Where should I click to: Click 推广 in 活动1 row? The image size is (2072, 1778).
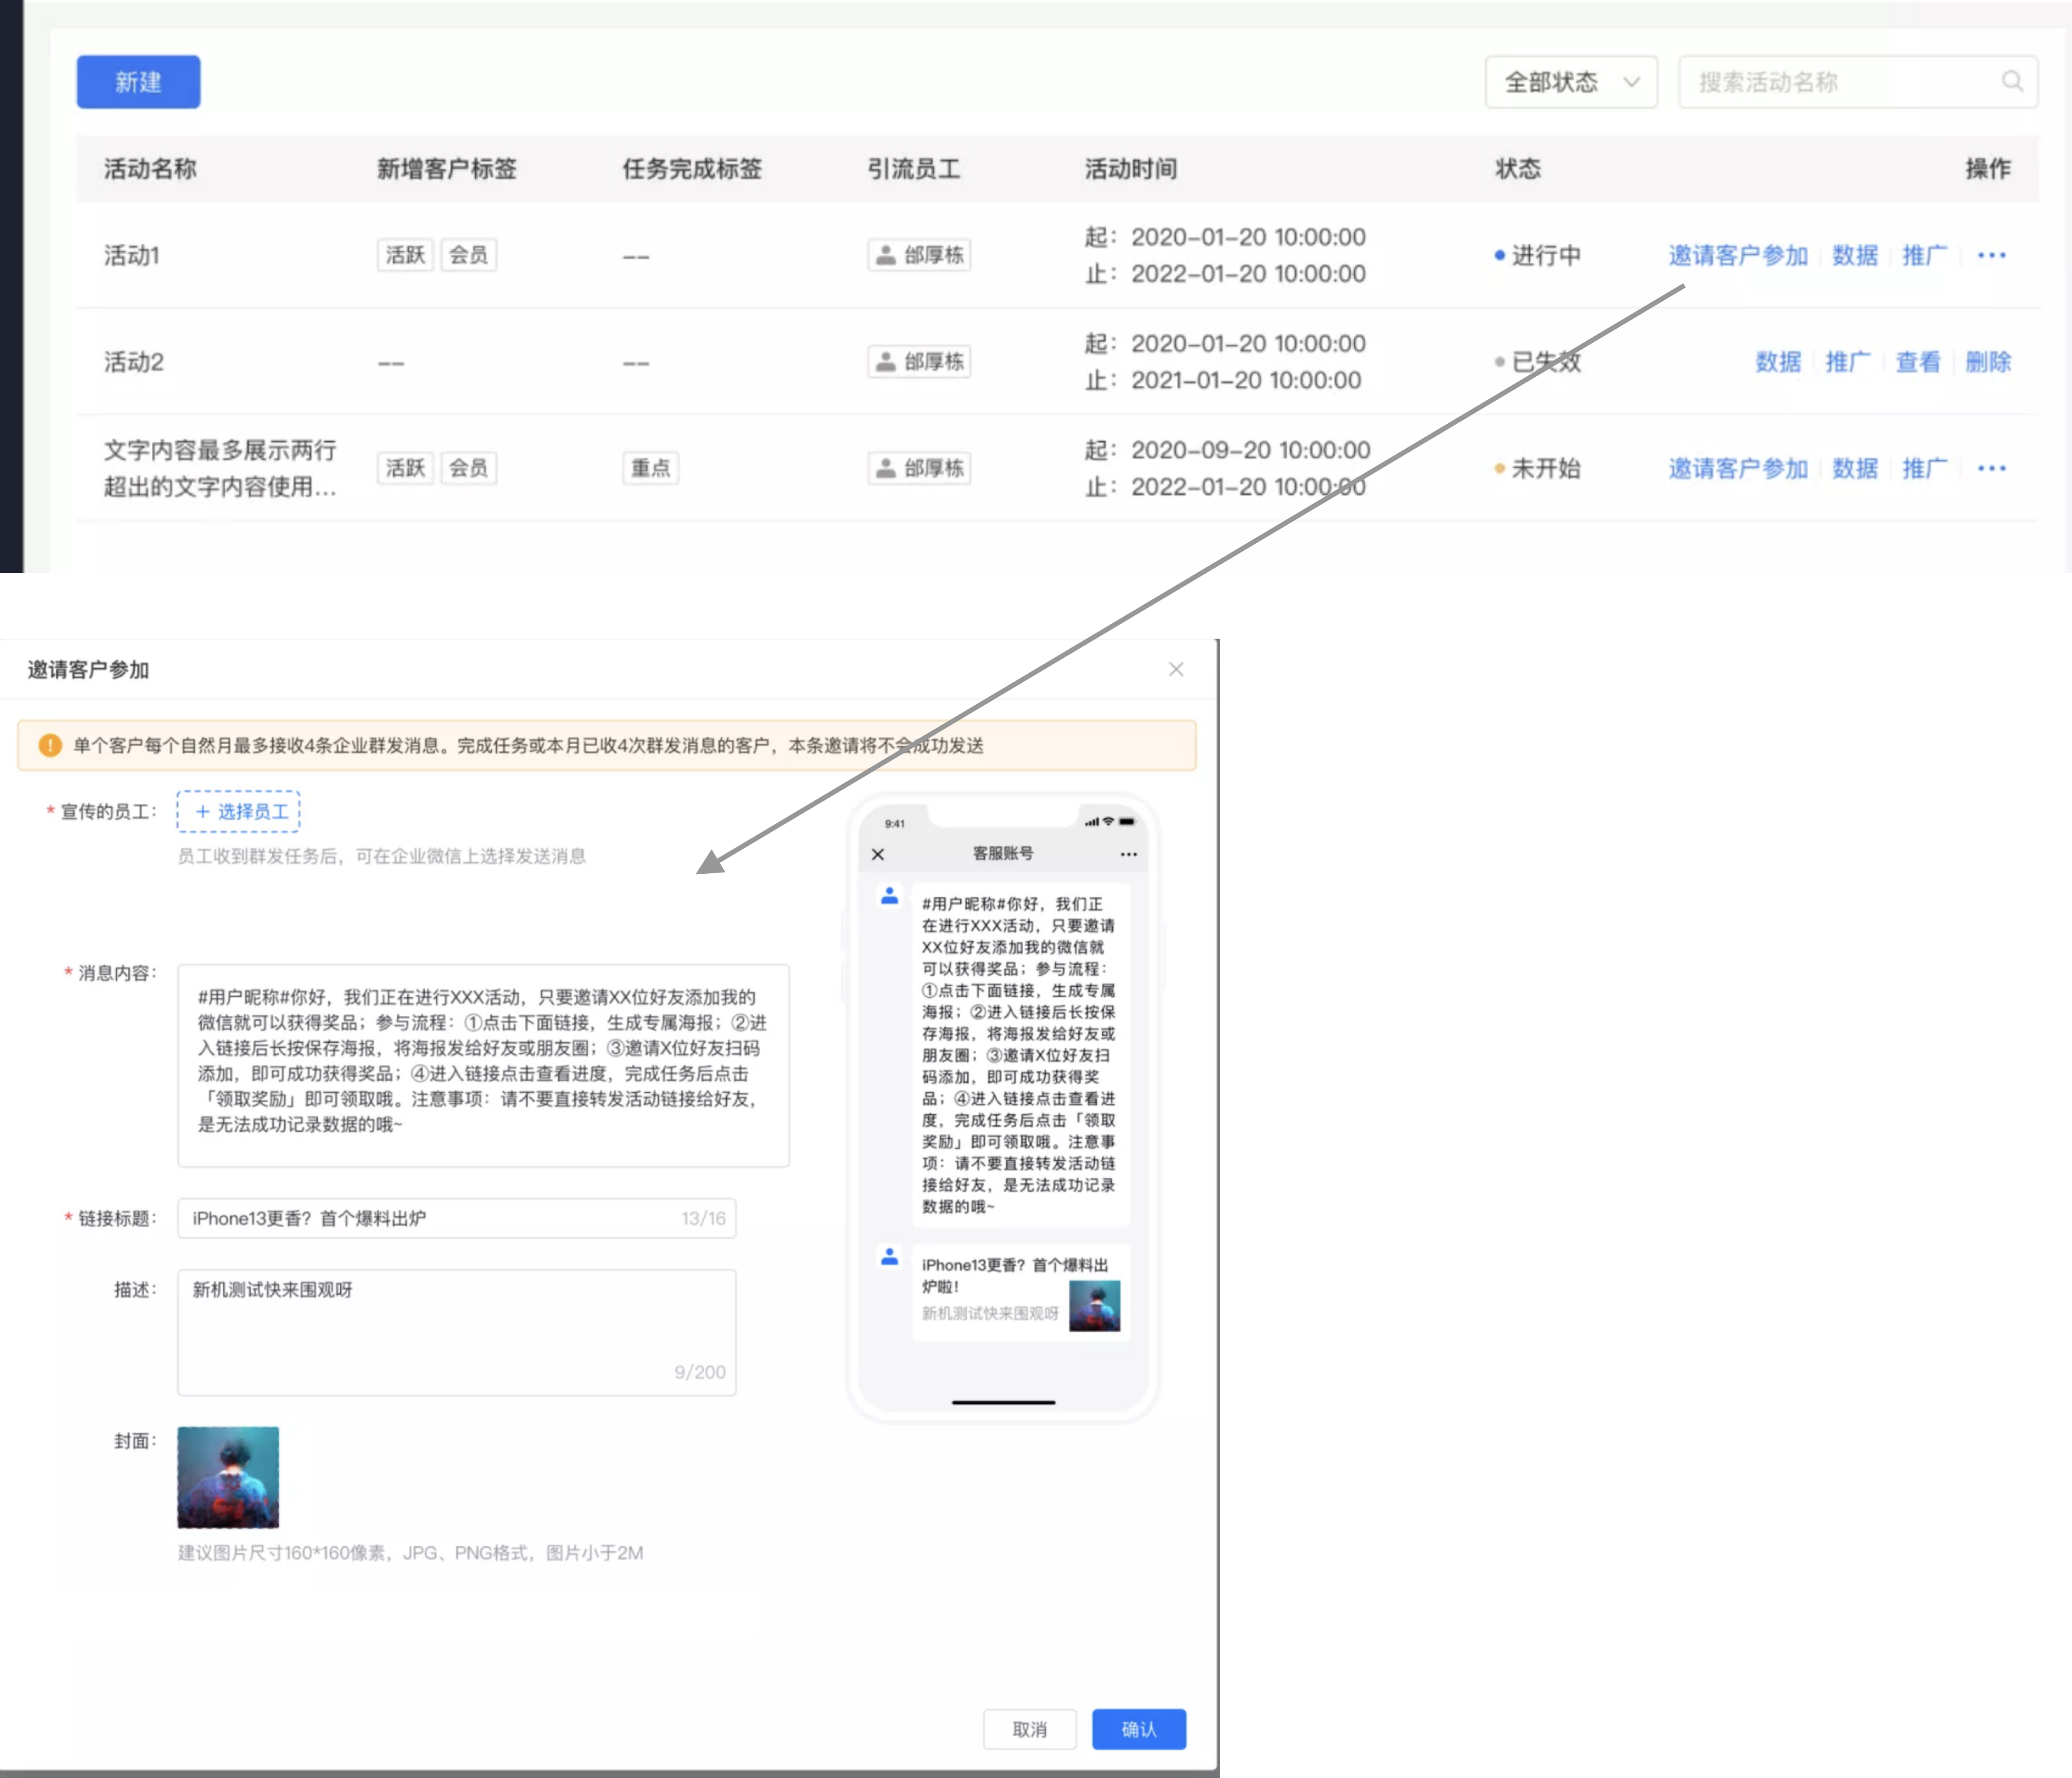1924,255
